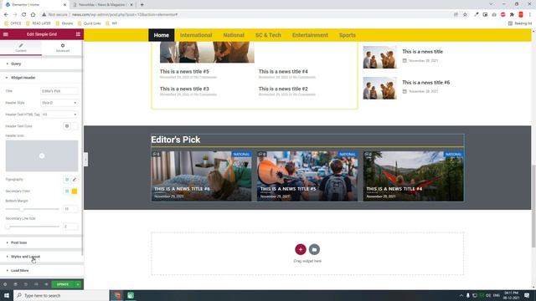Viewport: 536px width, 301px height.
Task: Open the link 'This is a news title #3'
Action: coord(184,89)
